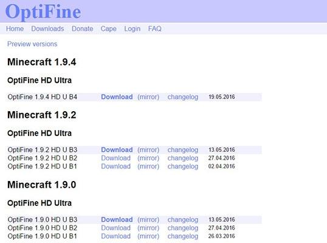Open mirror for OptiFine 1.9.0 HD U B3
This screenshot has height=243, width=327.
coord(148,220)
